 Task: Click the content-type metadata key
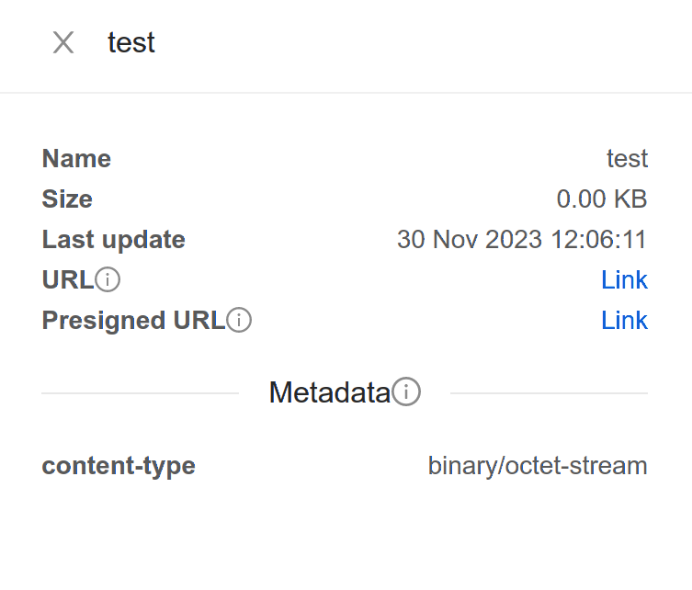tap(119, 465)
